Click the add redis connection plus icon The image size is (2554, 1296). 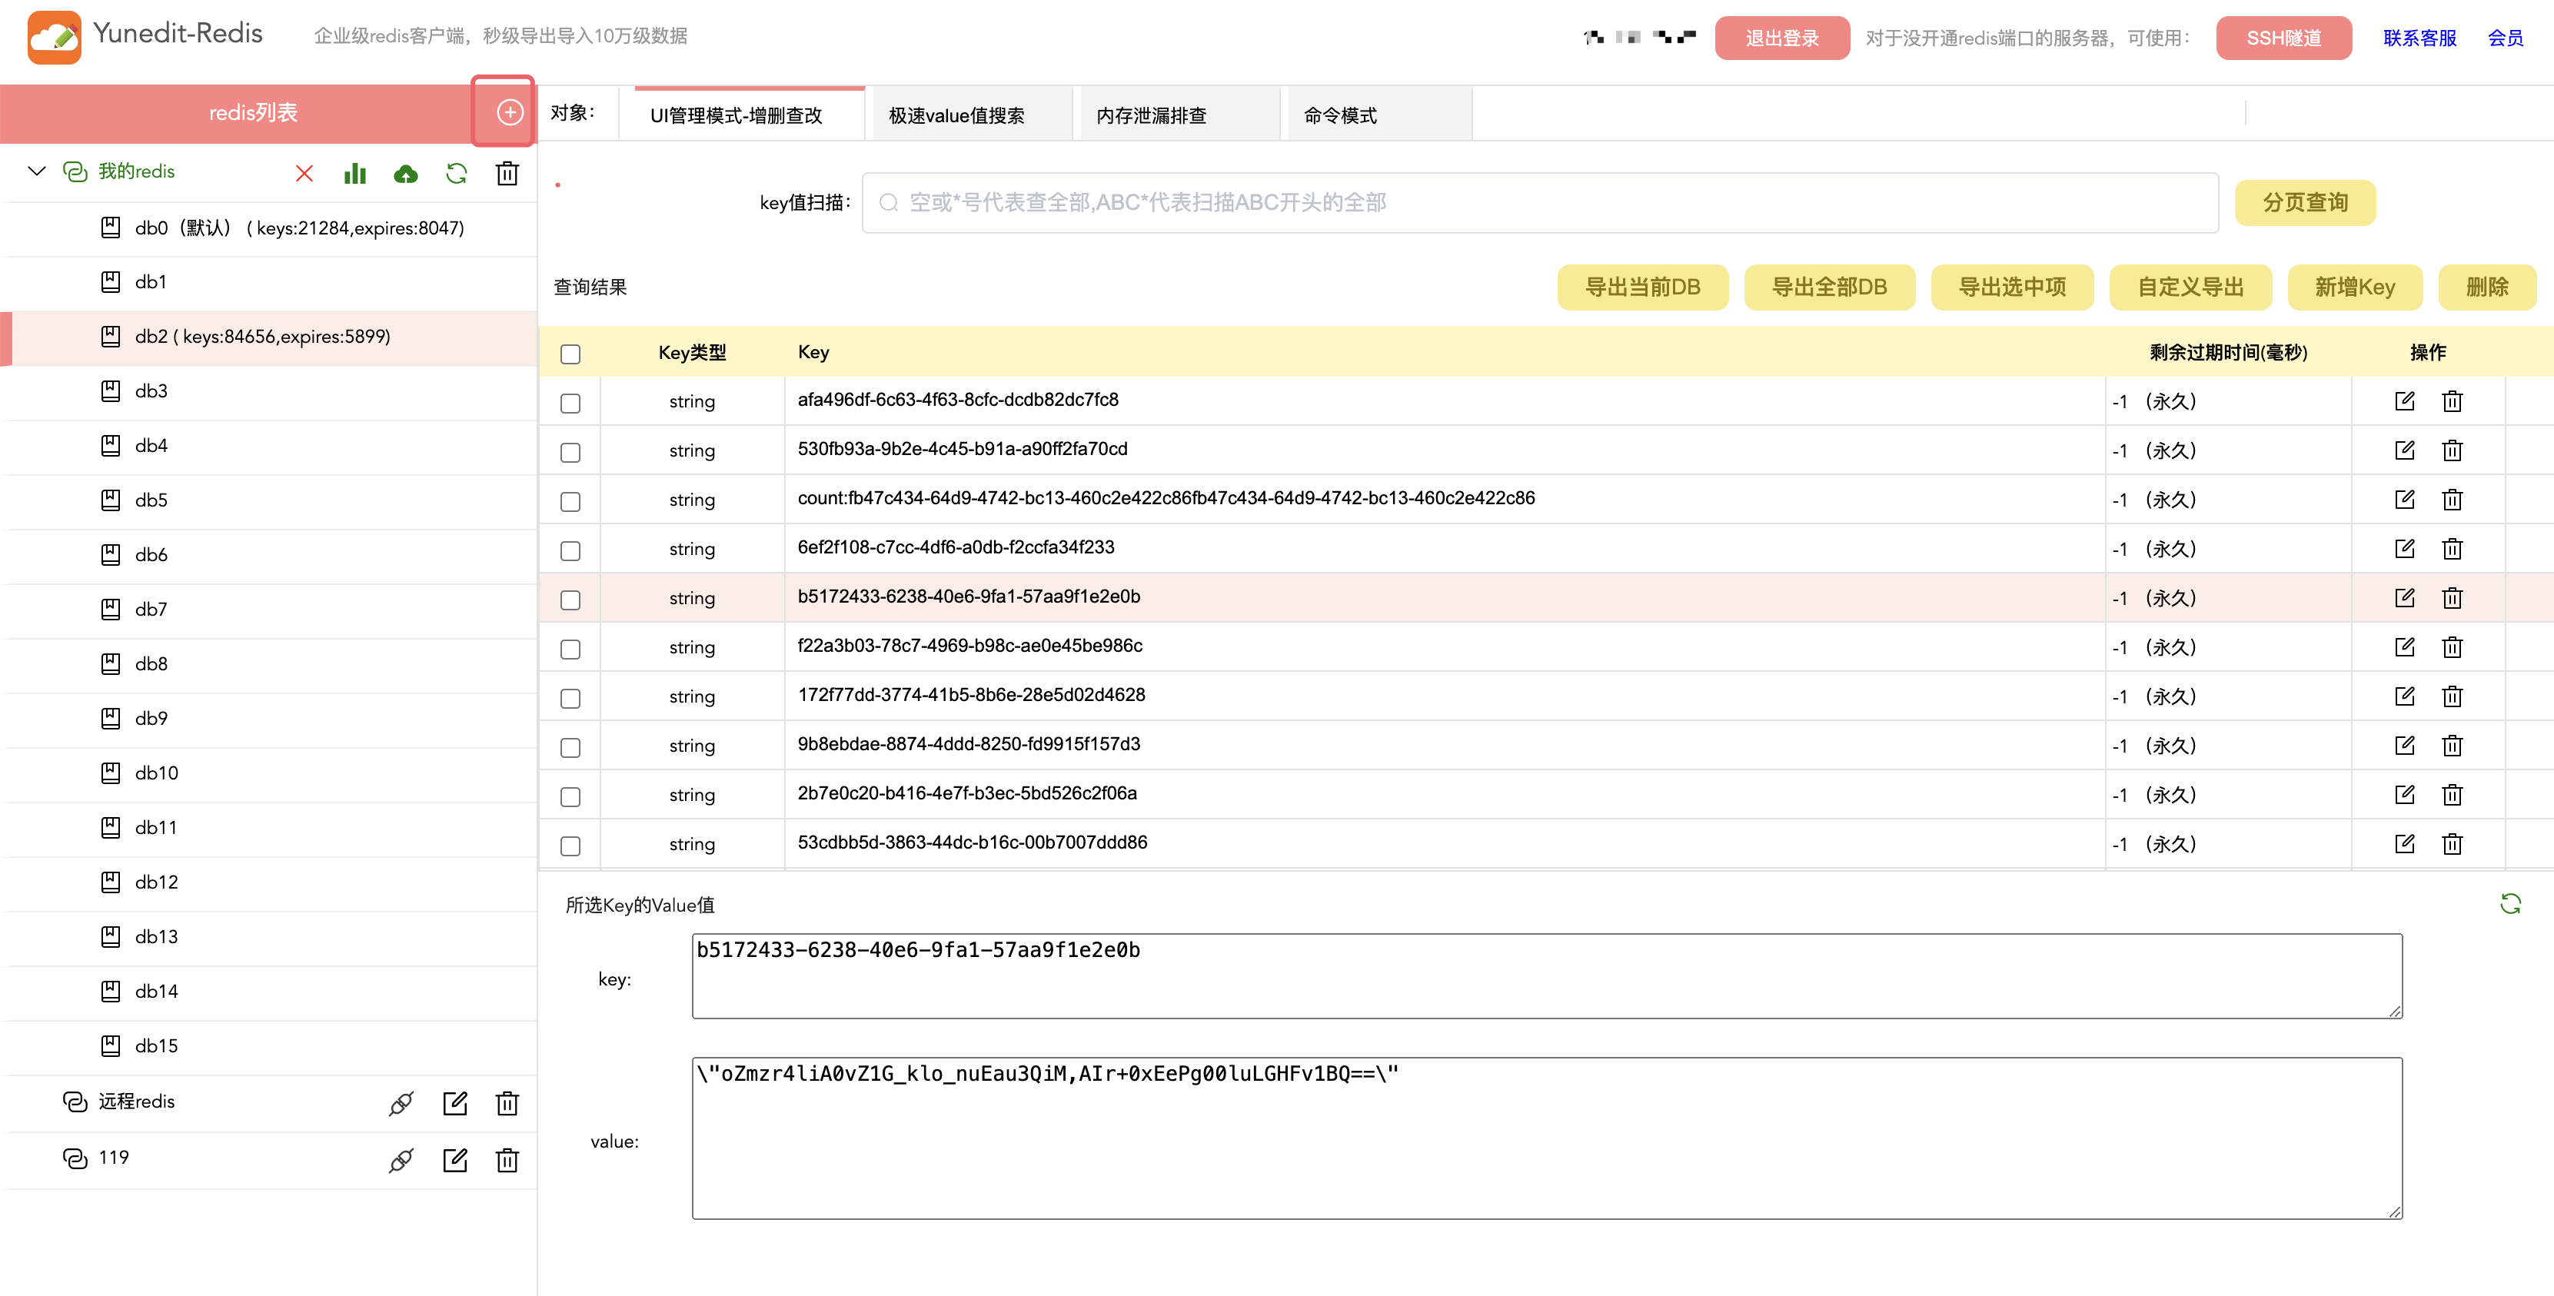pos(510,112)
